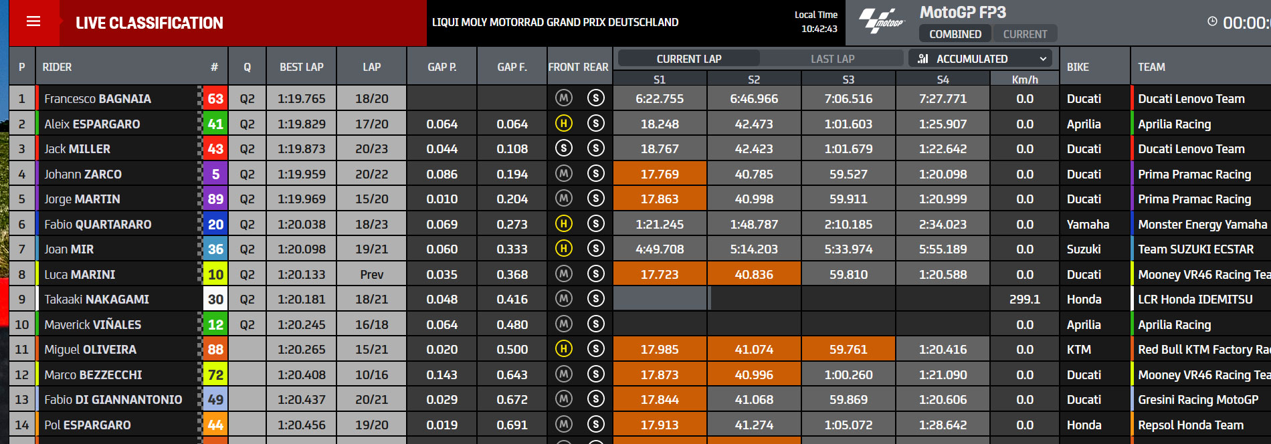Click the BIKE column header
Screen dimensions: 1271x444
click(x=1078, y=67)
